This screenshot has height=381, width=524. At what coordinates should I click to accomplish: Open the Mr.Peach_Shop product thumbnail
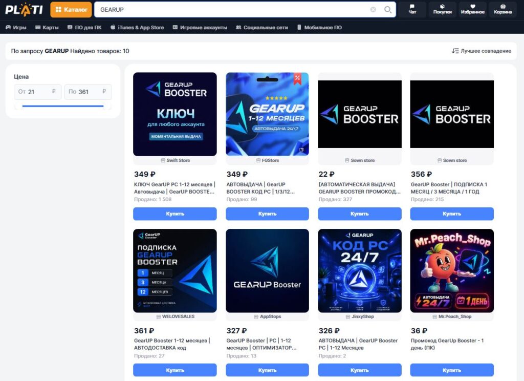point(452,270)
